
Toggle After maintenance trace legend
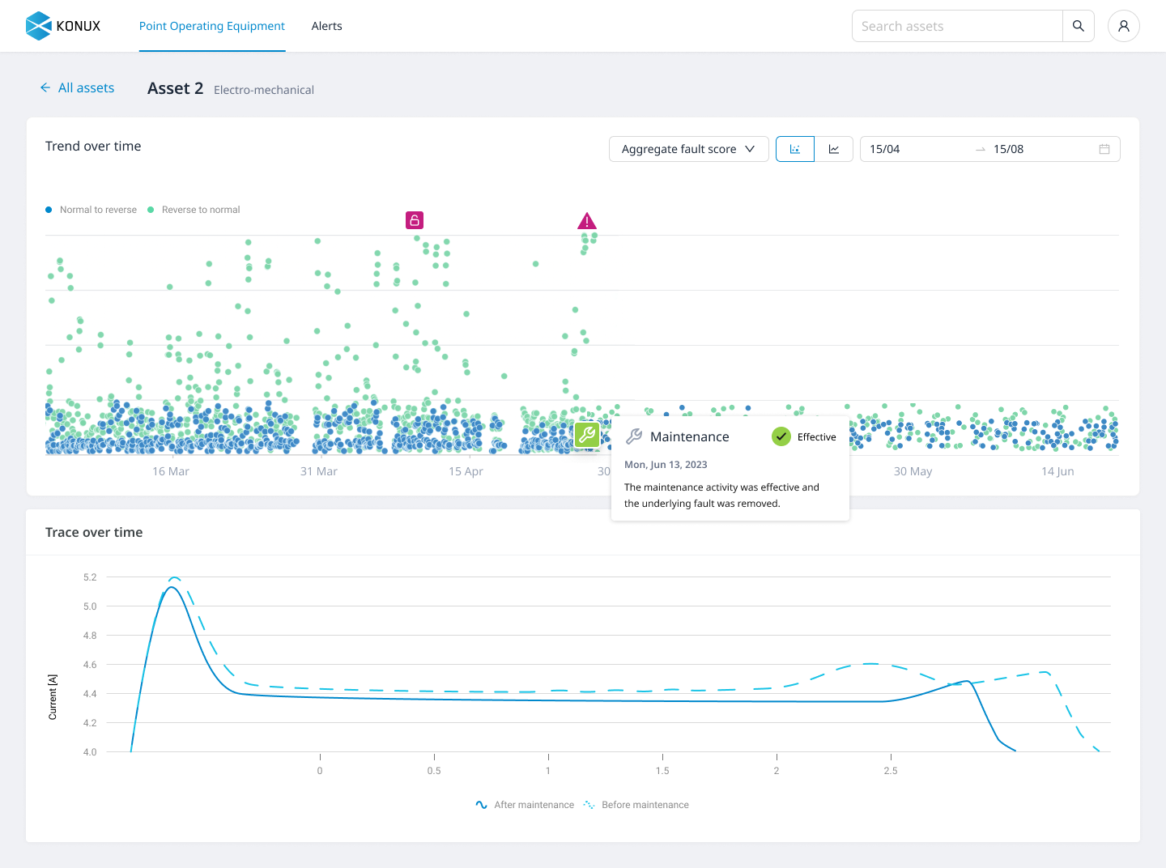coord(526,805)
